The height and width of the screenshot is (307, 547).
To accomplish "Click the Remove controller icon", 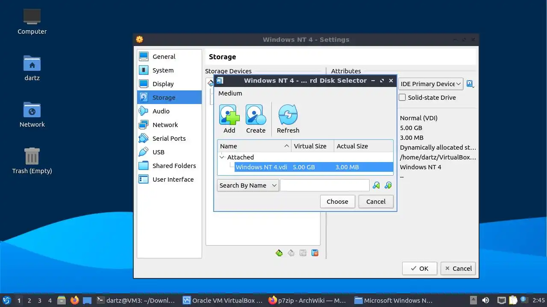I will coord(291,253).
